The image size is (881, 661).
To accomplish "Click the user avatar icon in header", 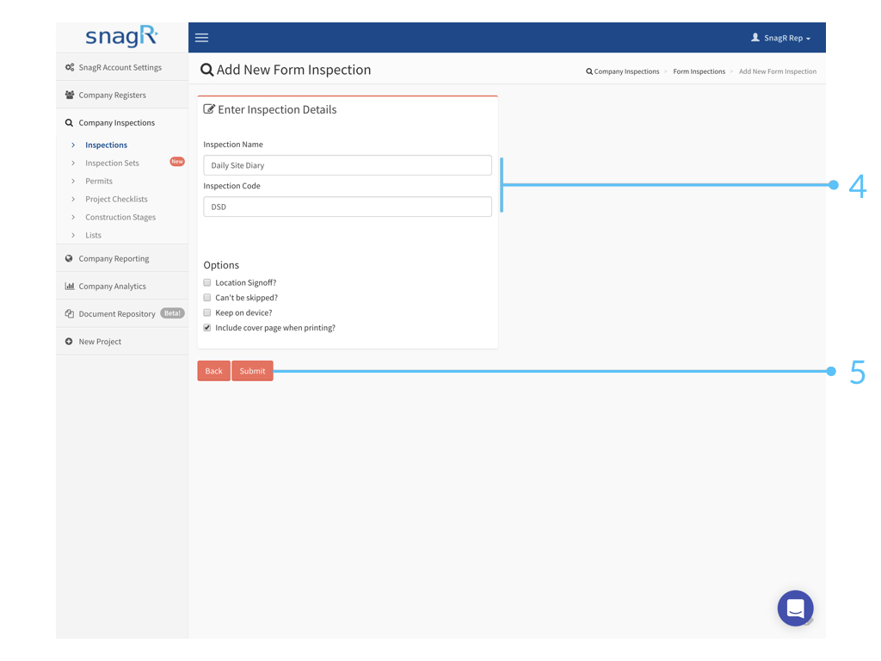I will pos(755,38).
